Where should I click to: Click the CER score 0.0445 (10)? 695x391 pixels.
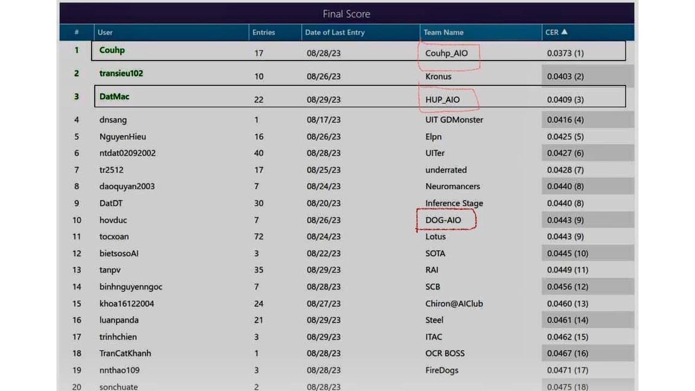[x=567, y=253]
